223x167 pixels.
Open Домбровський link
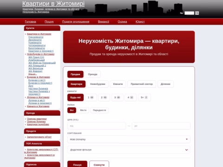pos(37,60)
